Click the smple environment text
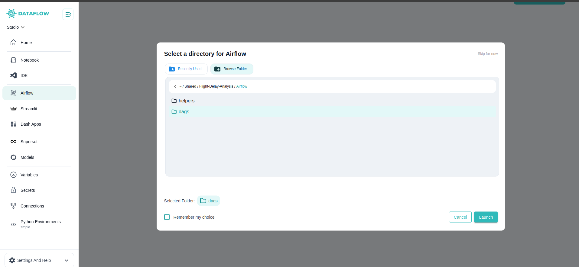 point(25,227)
